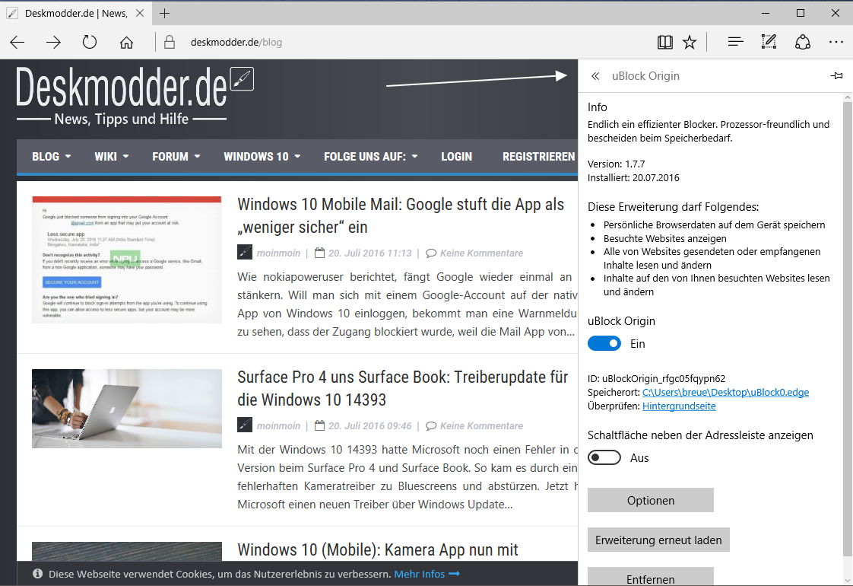The height and width of the screenshot is (586, 853).
Task: Select the Deskmodder.de browser tab
Action: 76,13
